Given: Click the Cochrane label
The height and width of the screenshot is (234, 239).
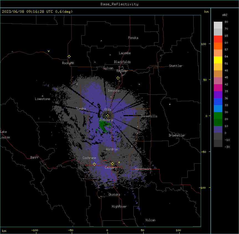Looking at the screenshot, I should pyautogui.click(x=89, y=158).
